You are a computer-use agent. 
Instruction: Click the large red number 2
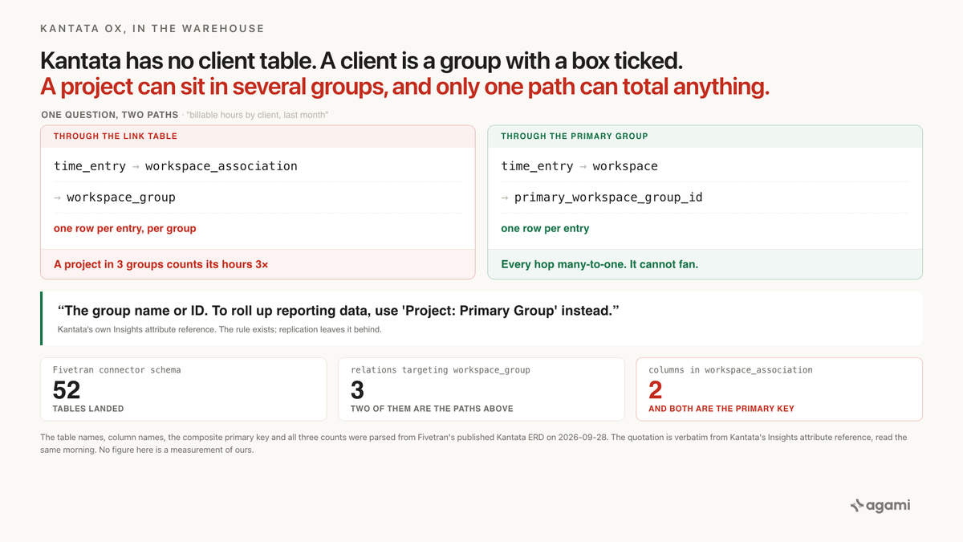[x=655, y=389]
